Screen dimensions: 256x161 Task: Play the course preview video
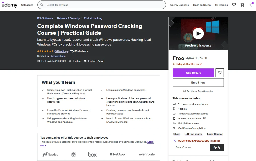(x=198, y=33)
